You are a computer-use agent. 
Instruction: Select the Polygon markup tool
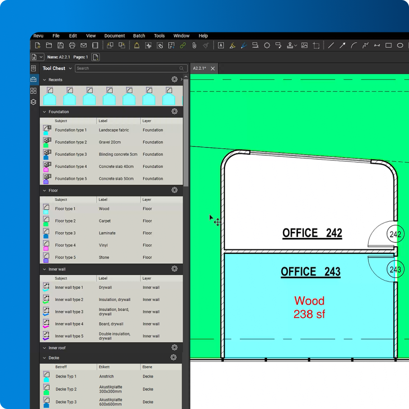point(267,45)
